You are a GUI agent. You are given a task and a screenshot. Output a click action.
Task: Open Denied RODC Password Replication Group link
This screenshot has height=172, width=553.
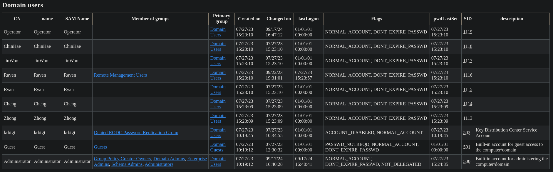click(136, 133)
